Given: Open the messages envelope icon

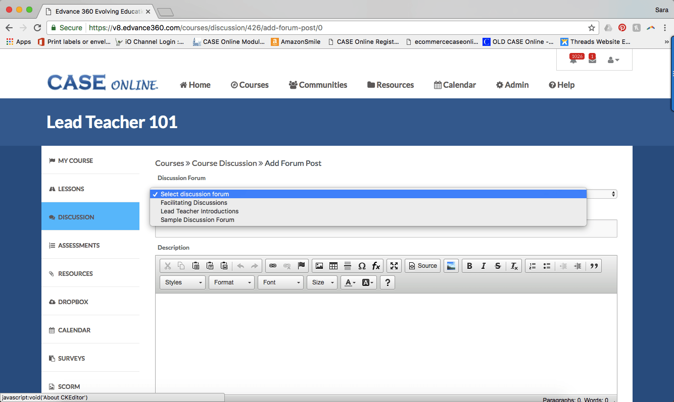Looking at the screenshot, I should pos(592,60).
